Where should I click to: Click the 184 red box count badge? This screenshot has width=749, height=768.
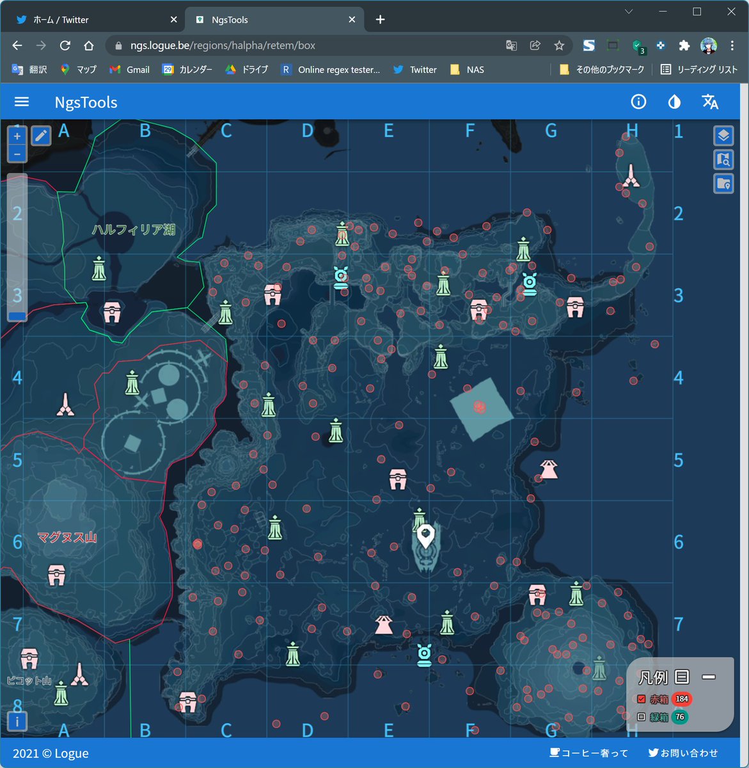682,699
